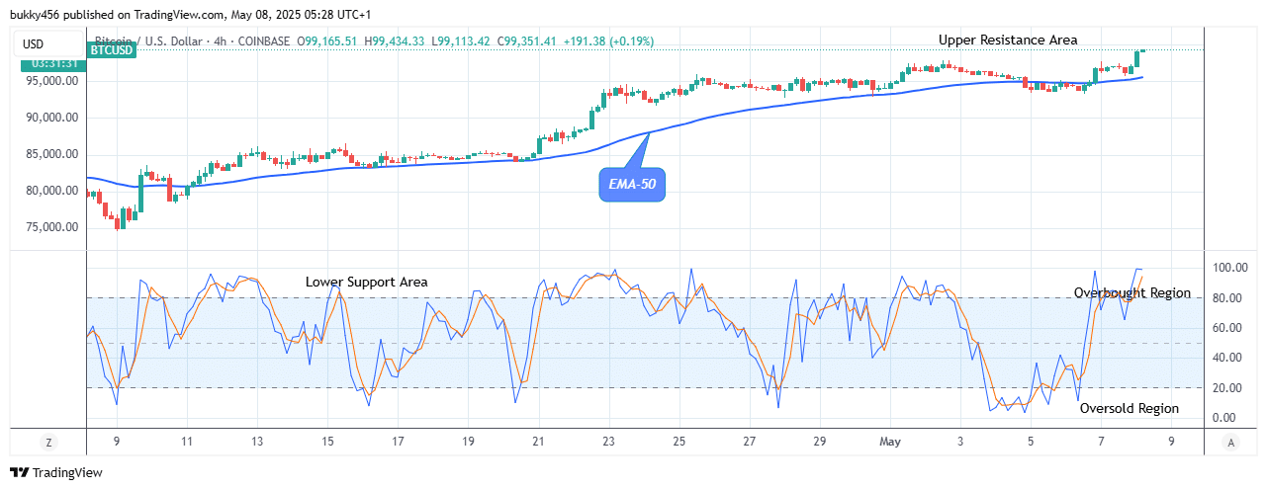This screenshot has width=1267, height=490.
Task: Click the TradingView logo
Action: tap(56, 473)
